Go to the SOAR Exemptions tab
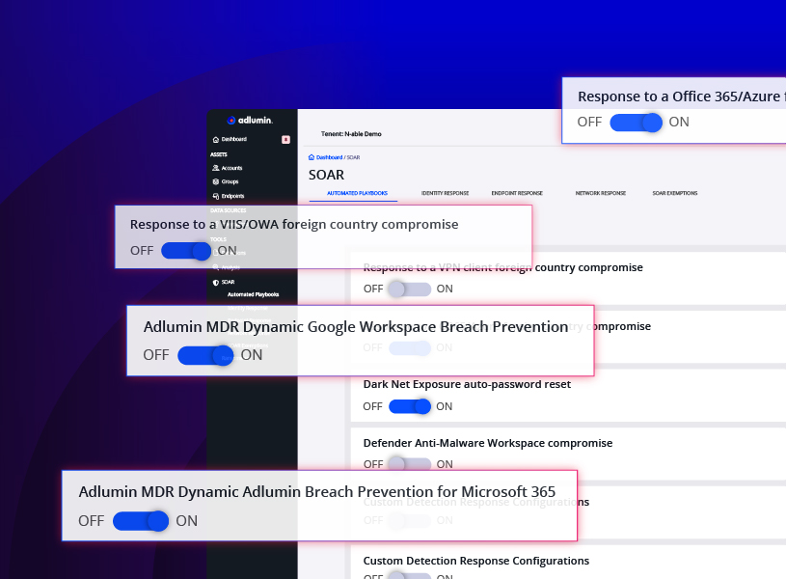The height and width of the screenshot is (579, 786). 674,193
